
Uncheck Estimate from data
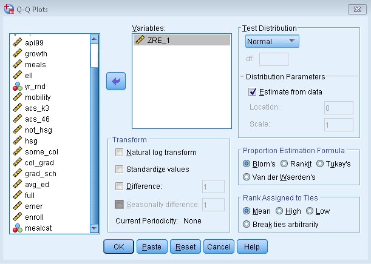tap(252, 92)
